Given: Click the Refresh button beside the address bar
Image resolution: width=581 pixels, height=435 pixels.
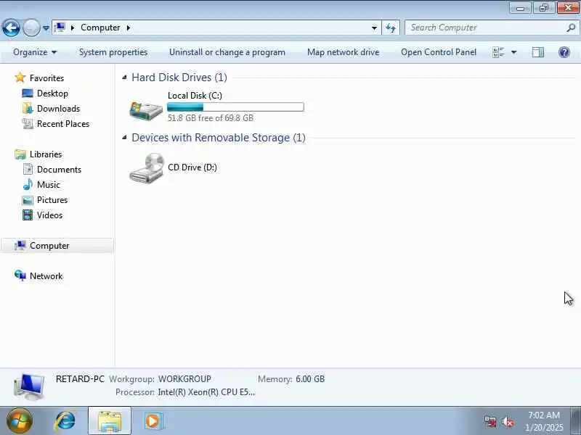Looking at the screenshot, I should click(x=391, y=28).
